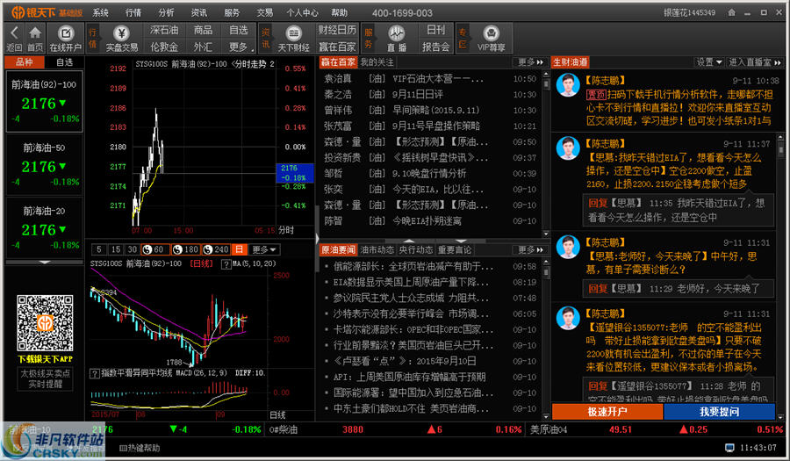The image size is (790, 461).
Task: Expand 更多 in the 原油要闻 panel
Action: pos(530,250)
